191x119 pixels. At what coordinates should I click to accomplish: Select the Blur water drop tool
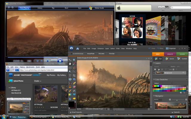pos(70,99)
